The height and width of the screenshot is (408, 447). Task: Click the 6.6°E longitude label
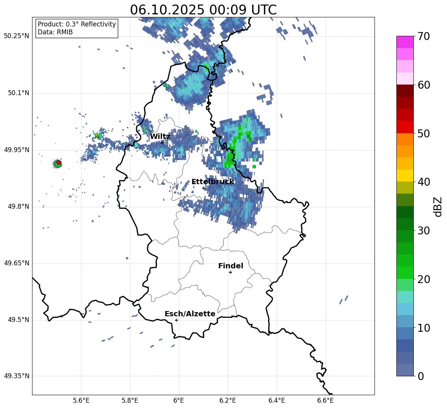325,400
